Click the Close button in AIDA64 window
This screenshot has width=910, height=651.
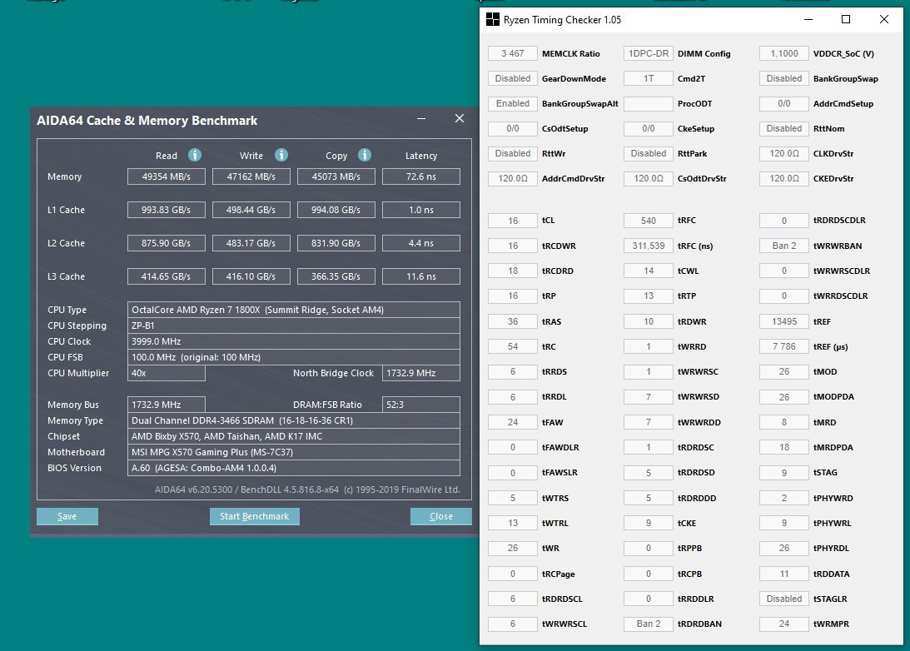click(x=441, y=516)
